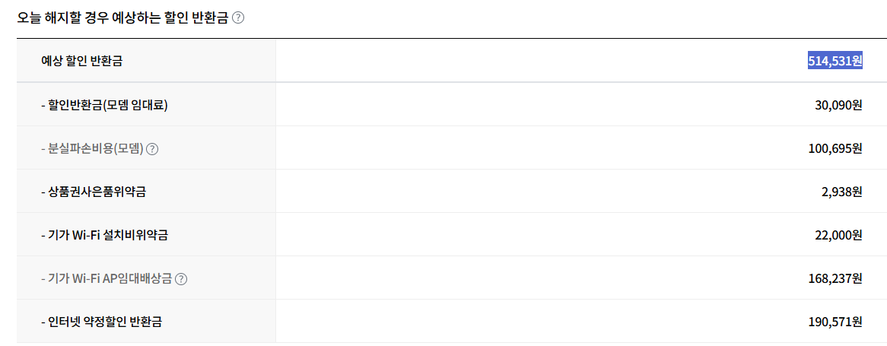Click the 168,237원 AP compensation amount
The height and width of the screenshot is (346, 887).
[x=835, y=279]
